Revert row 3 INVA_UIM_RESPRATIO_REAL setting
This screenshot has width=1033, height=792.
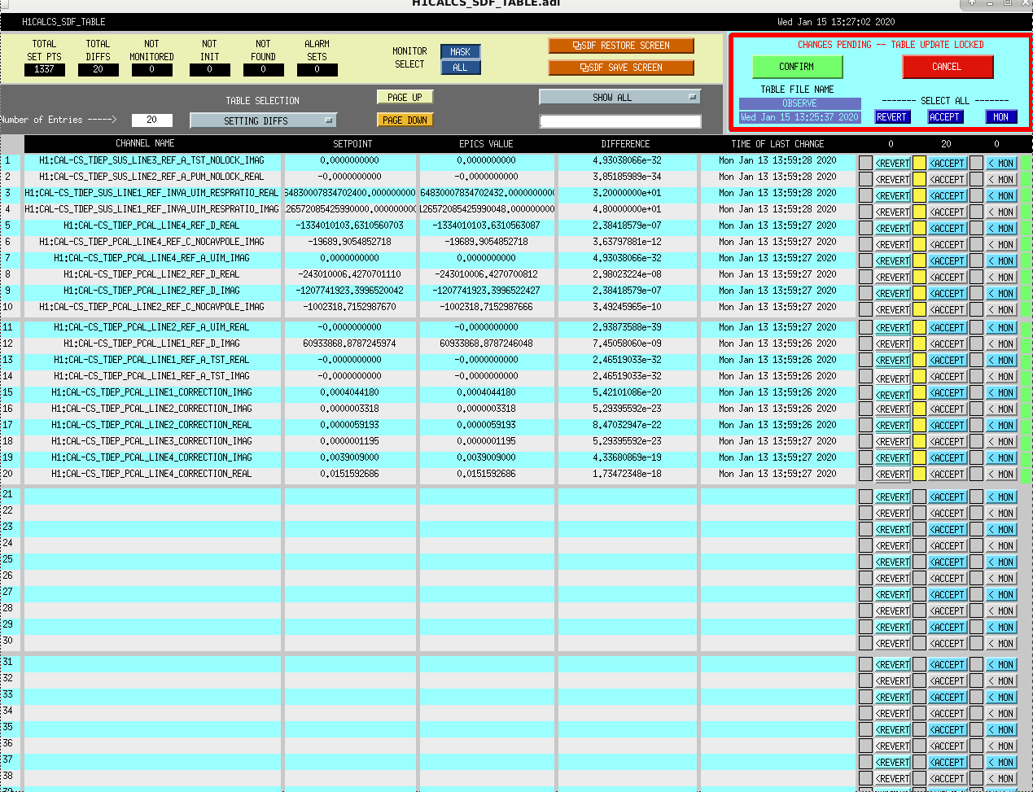892,195
